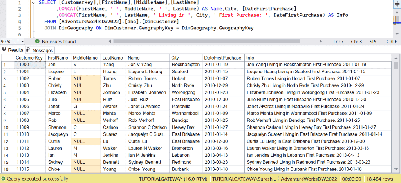Switch to the Messages tab
Screen dimensions: 401x183
point(42,50)
